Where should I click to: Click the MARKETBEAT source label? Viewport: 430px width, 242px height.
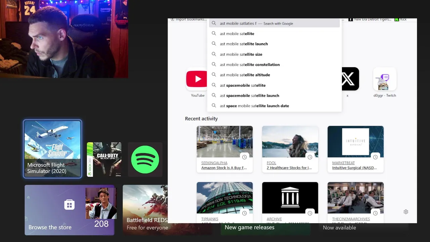[343, 163]
